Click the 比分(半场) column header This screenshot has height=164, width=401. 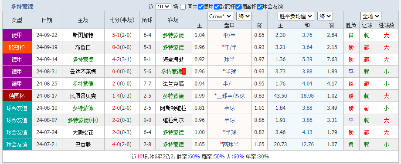(x=122, y=20)
